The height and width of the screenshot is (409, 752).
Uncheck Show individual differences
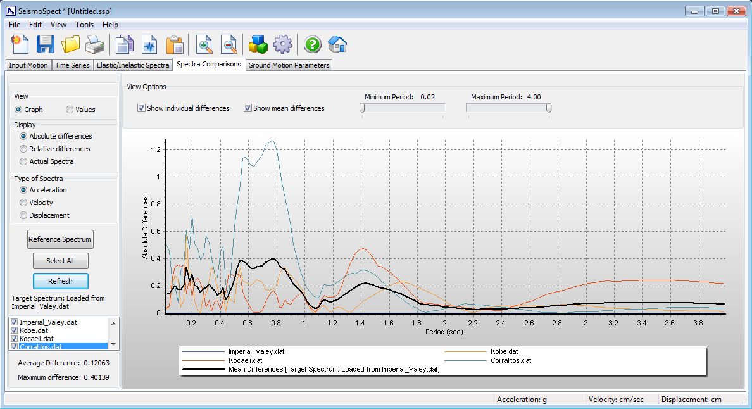pyautogui.click(x=141, y=108)
